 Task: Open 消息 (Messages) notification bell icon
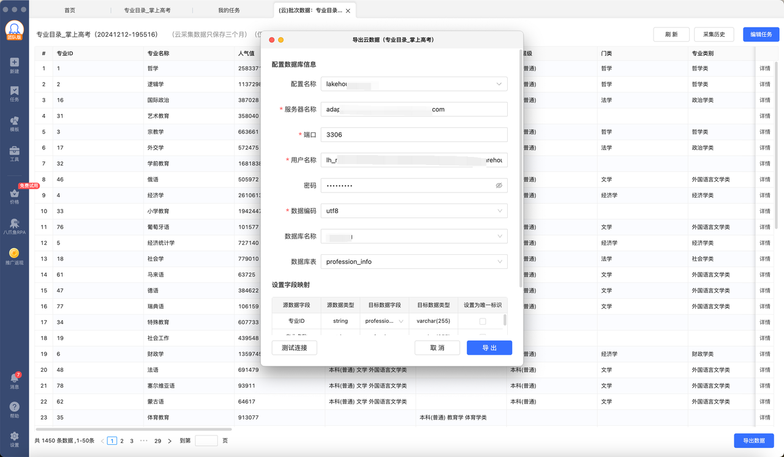[14, 379]
